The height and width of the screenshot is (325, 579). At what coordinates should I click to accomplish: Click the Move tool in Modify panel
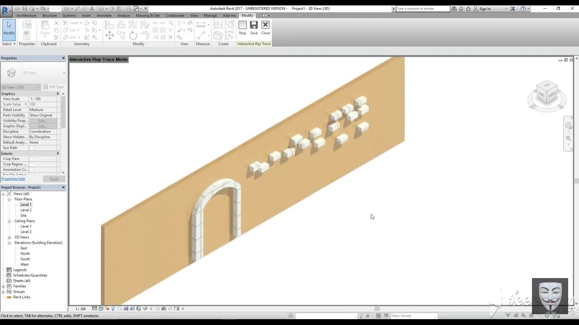[x=109, y=35]
